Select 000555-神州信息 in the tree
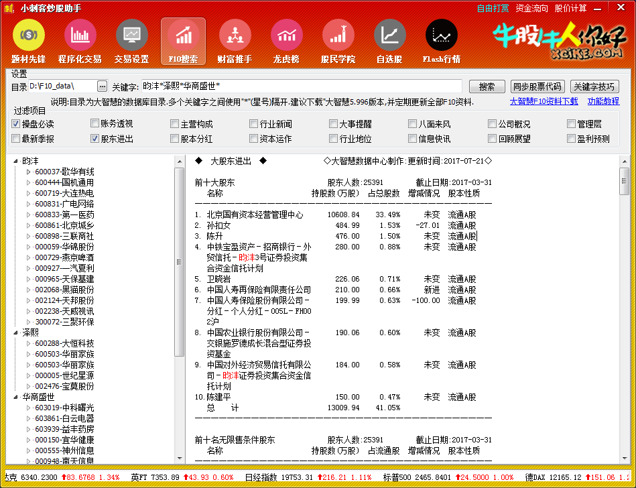Image resolution: width=636 pixels, height=488 pixels. click(x=64, y=450)
